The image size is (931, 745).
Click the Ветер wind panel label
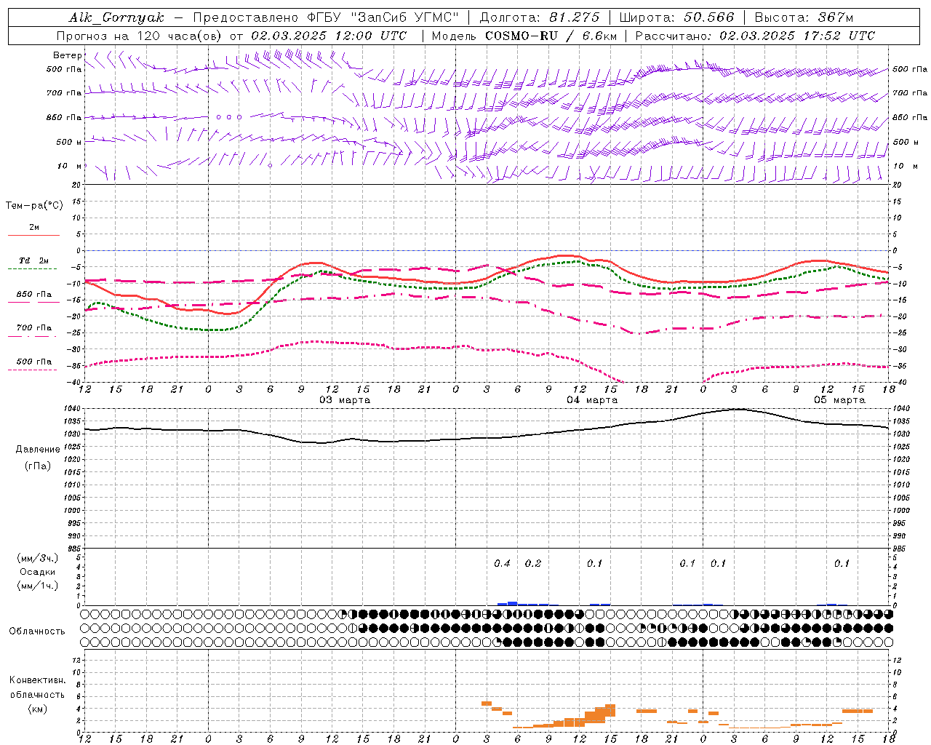(x=67, y=55)
